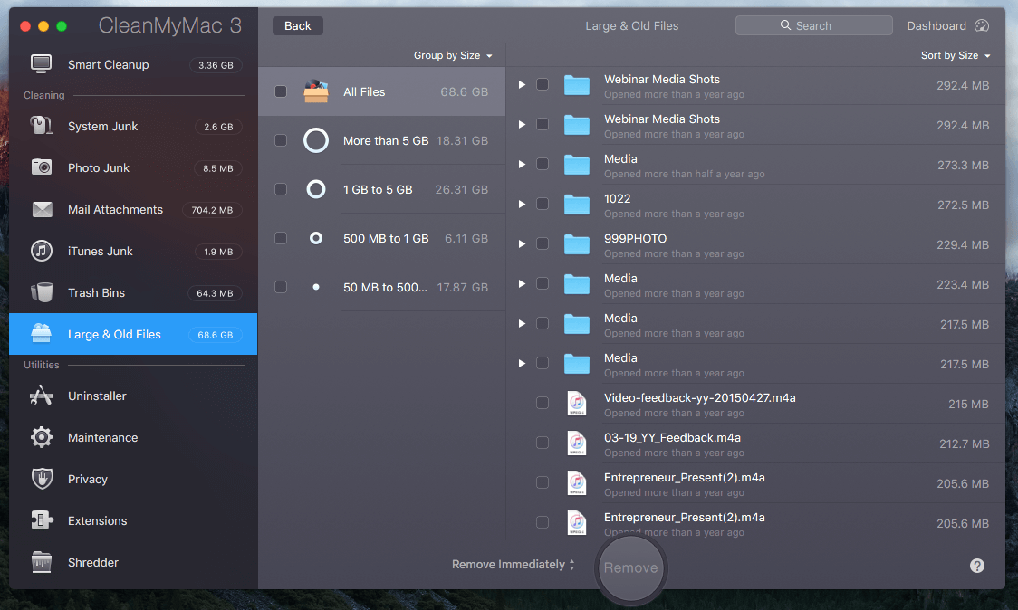Open the Sort by Size dropdown
The image size is (1018, 610).
pos(956,56)
